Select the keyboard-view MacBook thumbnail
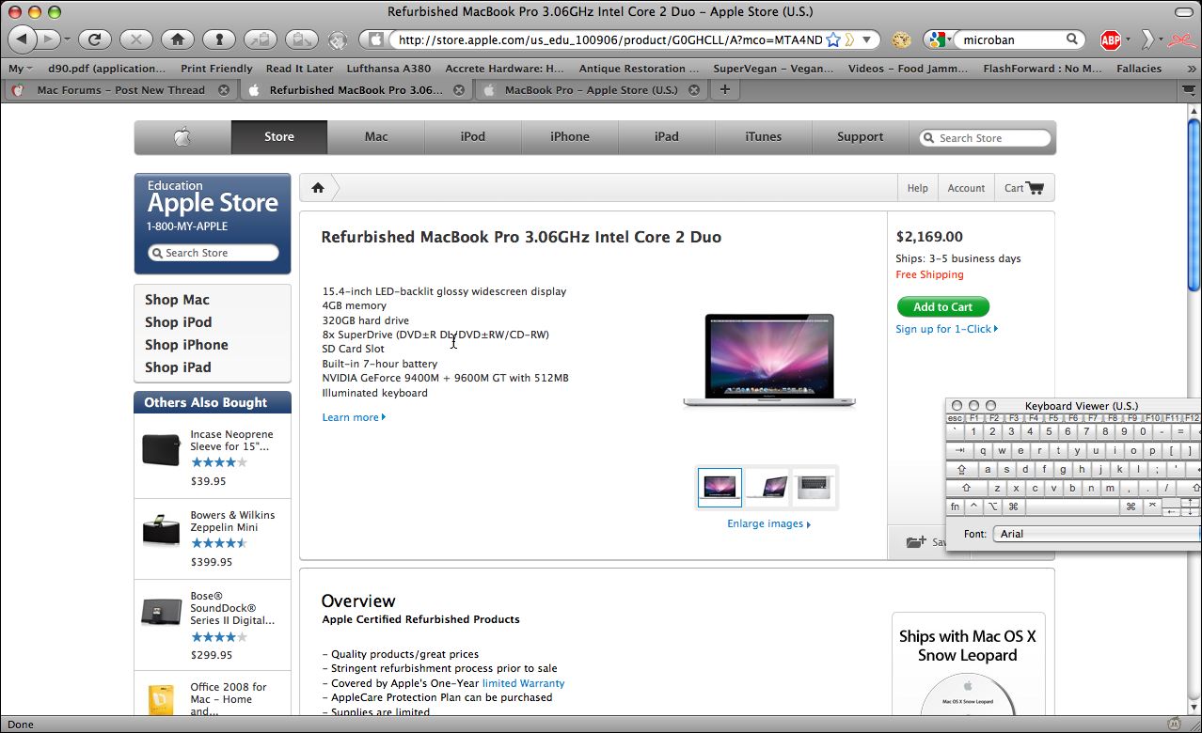1202x733 pixels. [x=814, y=487]
